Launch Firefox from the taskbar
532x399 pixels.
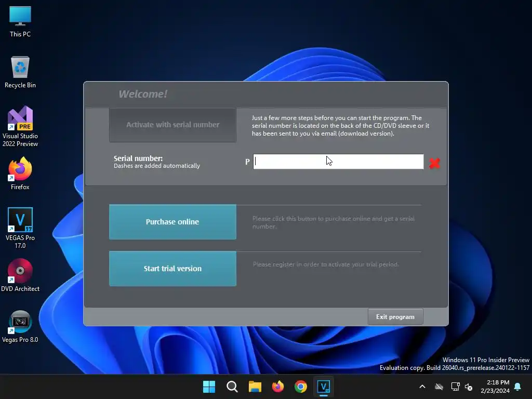tap(278, 387)
